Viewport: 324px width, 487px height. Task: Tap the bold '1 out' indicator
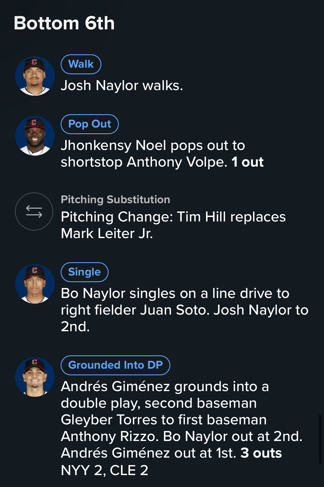pyautogui.click(x=248, y=162)
